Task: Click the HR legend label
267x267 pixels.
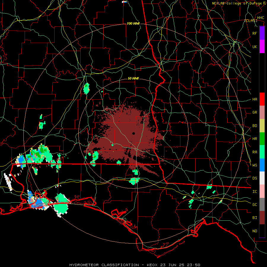Action: point(255,139)
